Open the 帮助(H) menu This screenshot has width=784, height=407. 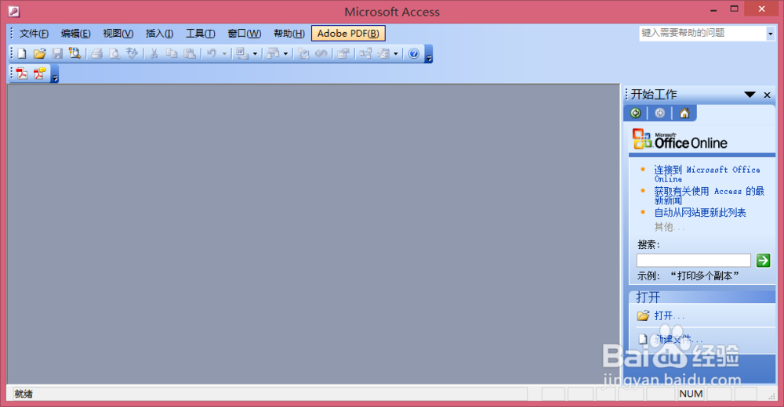289,34
